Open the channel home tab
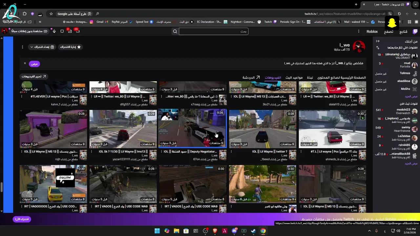420x236 pixels. click(342, 78)
